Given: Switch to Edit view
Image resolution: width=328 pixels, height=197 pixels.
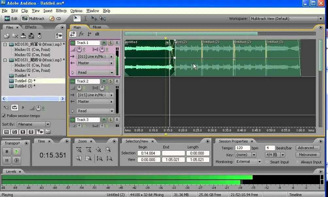Looking at the screenshot, I should point(11,19).
